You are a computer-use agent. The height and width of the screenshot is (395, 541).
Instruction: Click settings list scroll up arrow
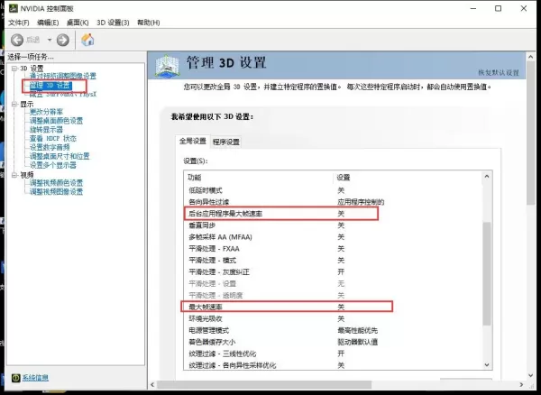pyautogui.click(x=487, y=177)
